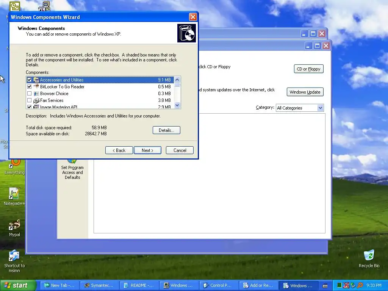This screenshot has width=388, height=291.
Task: Select the network computers icon behind the wizard title bar
Action: tap(45, 6)
